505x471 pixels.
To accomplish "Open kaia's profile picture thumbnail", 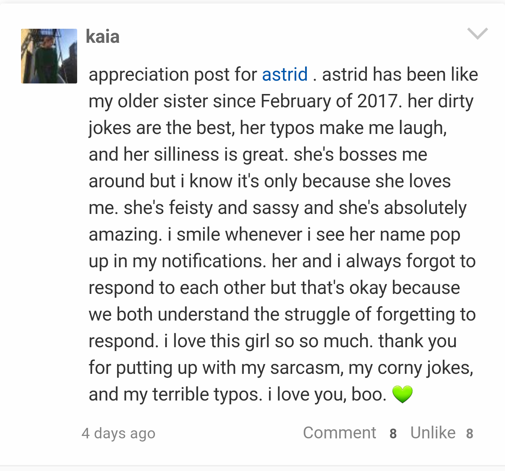I will (x=49, y=56).
